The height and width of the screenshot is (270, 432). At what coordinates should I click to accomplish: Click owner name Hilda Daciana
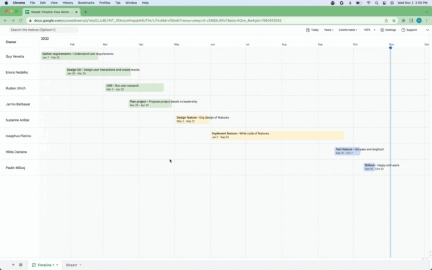(x=16, y=152)
